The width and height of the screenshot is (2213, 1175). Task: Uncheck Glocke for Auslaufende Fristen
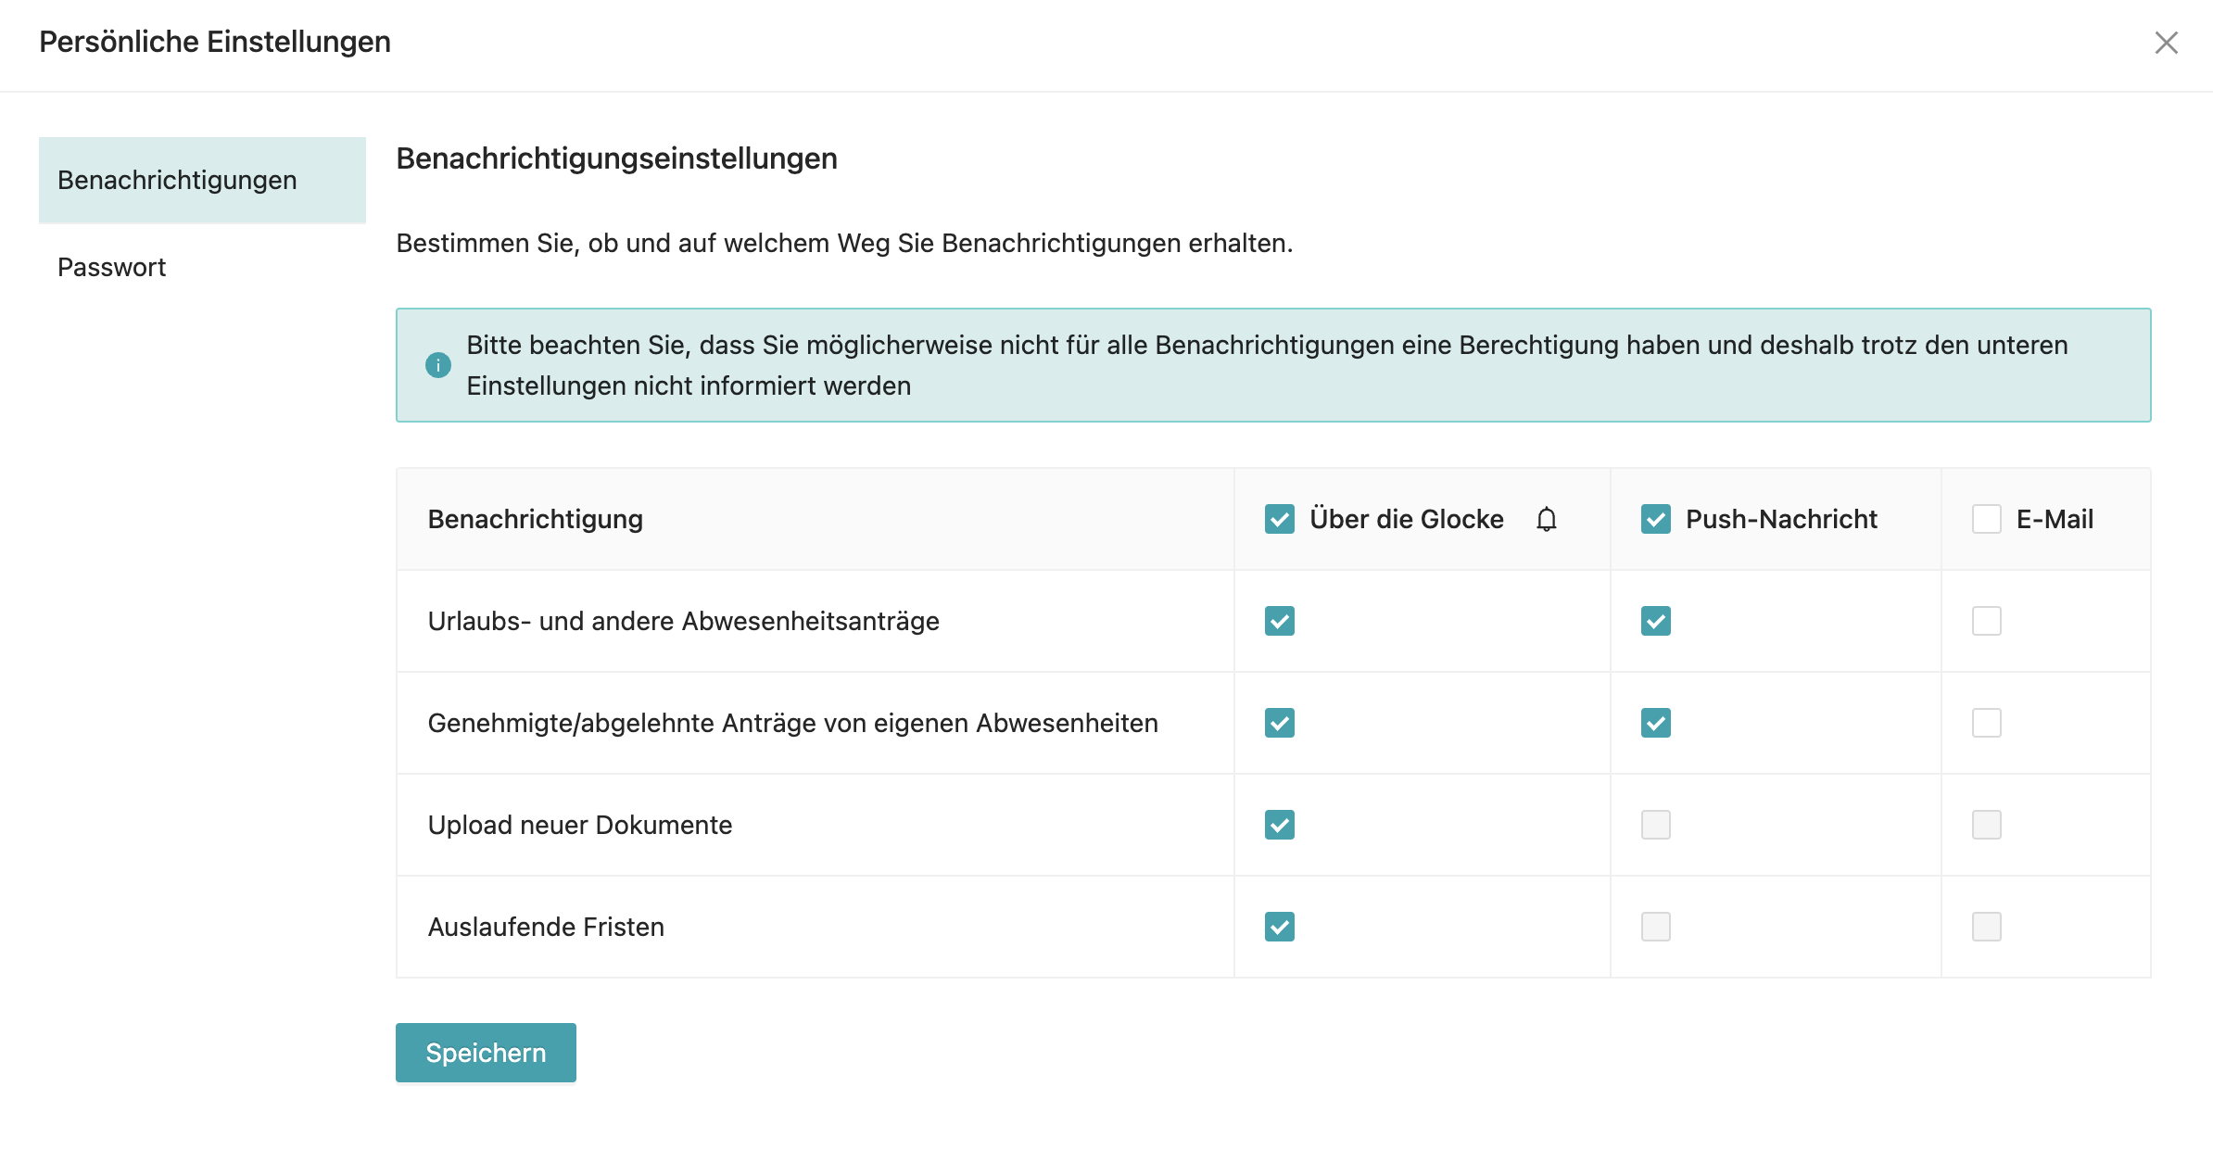click(x=1280, y=926)
